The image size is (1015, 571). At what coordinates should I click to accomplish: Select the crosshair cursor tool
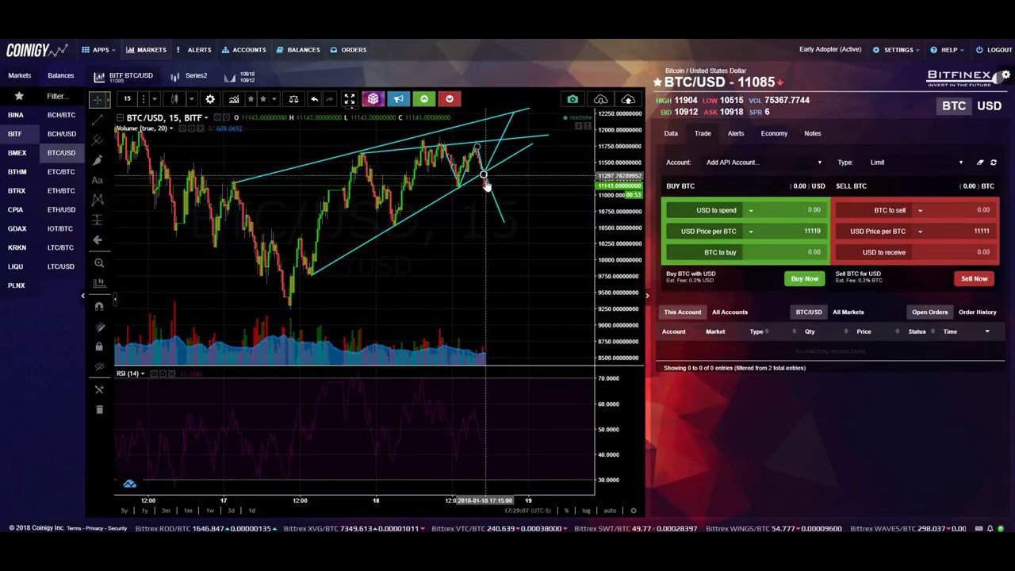point(98,100)
